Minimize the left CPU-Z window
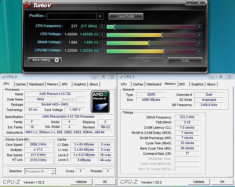This screenshot has height=187, width=235. (95, 77)
